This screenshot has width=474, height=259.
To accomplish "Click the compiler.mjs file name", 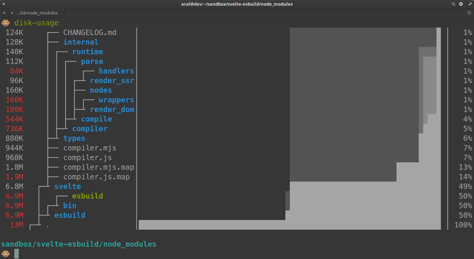I will (90, 148).
